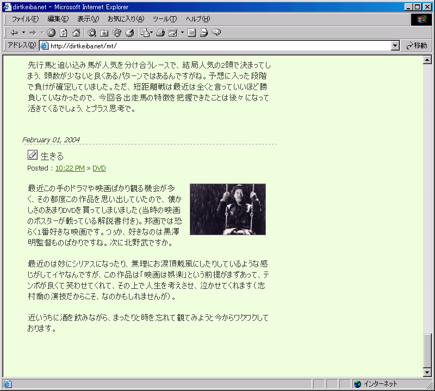Click the インターネット status bar label

381,384
